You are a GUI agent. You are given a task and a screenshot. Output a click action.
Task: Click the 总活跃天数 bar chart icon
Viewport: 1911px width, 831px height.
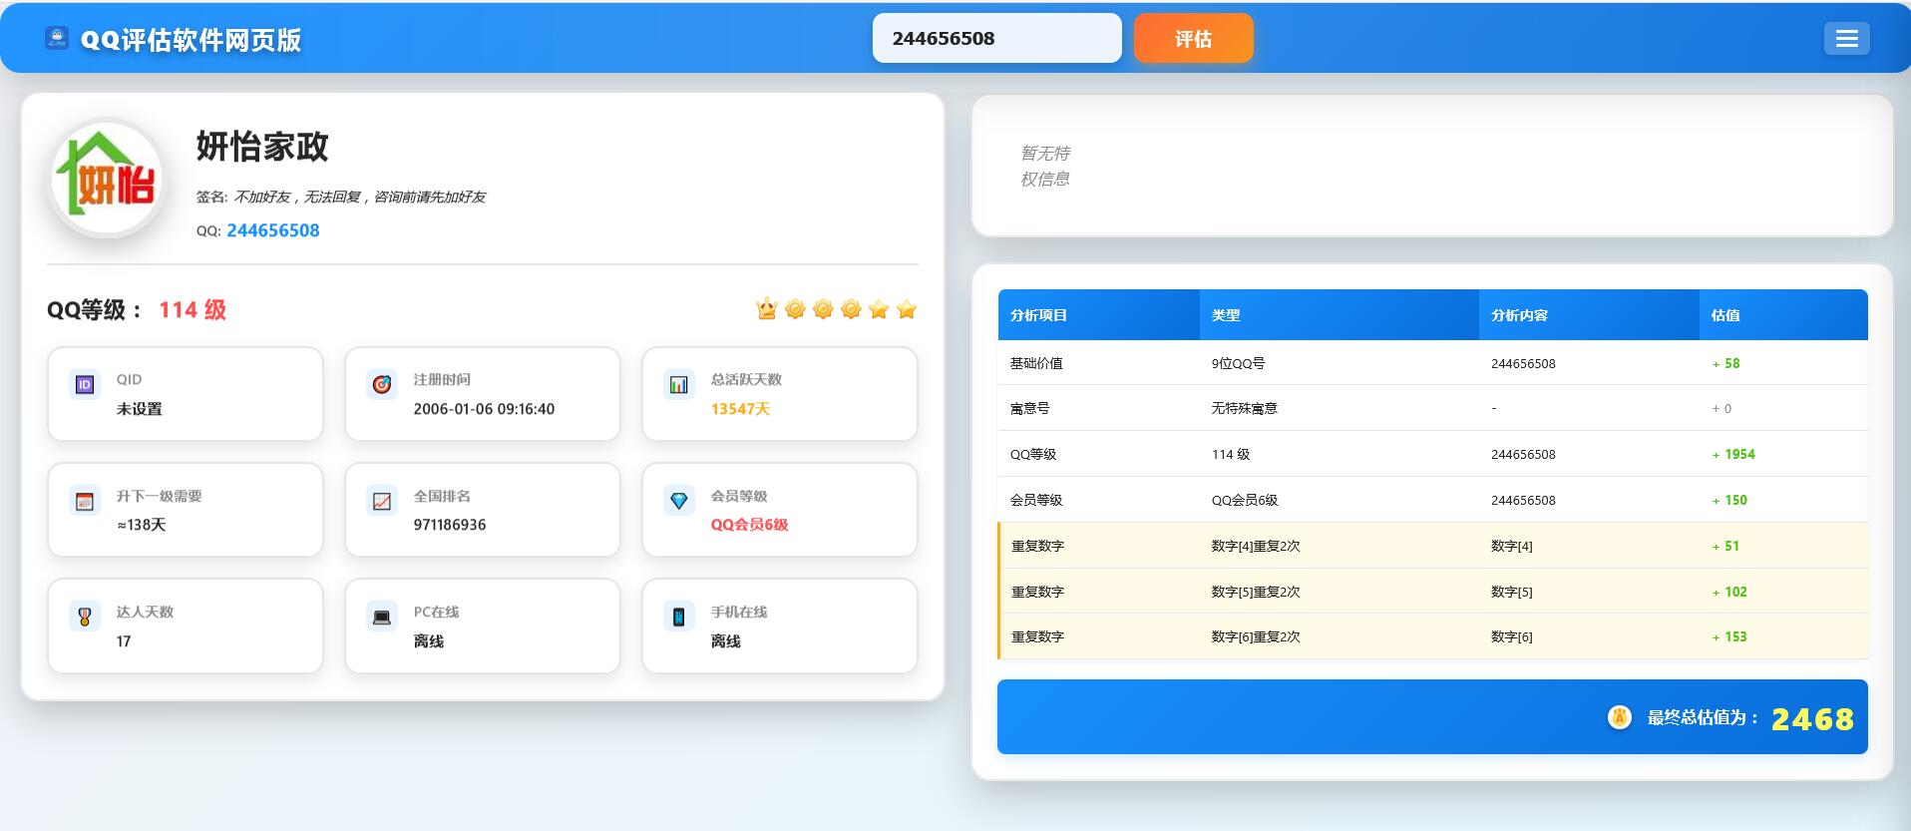(679, 385)
